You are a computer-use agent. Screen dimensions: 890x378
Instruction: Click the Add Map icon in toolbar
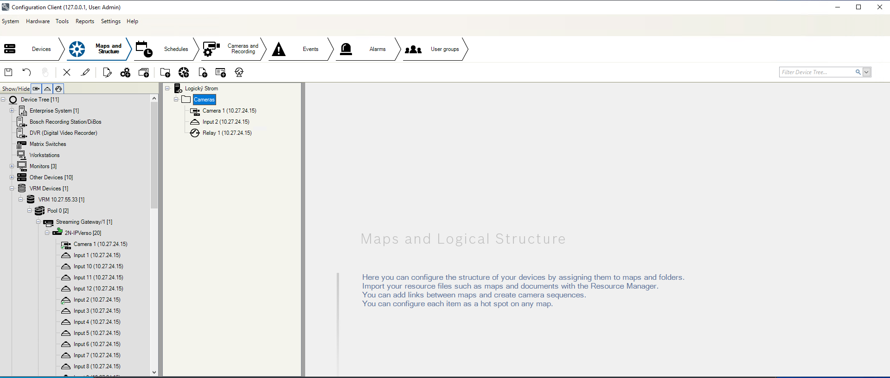[x=184, y=72]
